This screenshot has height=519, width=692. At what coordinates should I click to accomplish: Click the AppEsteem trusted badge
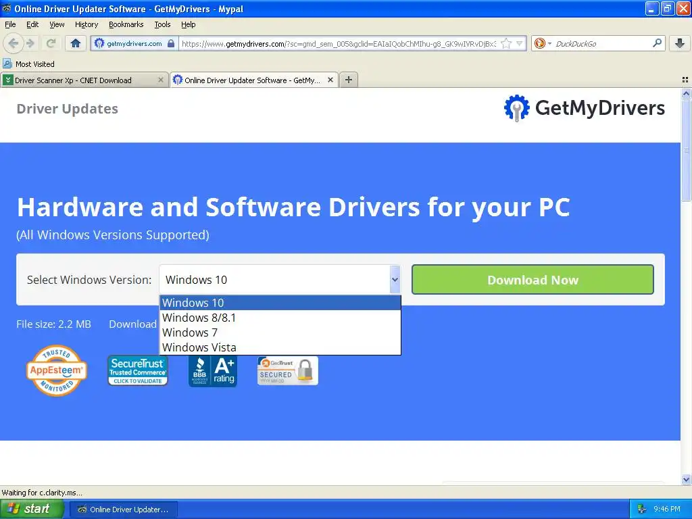pyautogui.click(x=57, y=370)
